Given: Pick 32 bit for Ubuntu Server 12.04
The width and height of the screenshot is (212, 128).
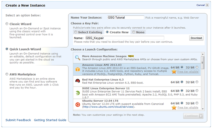Looking at the screenshot, I should click(x=197, y=103).
